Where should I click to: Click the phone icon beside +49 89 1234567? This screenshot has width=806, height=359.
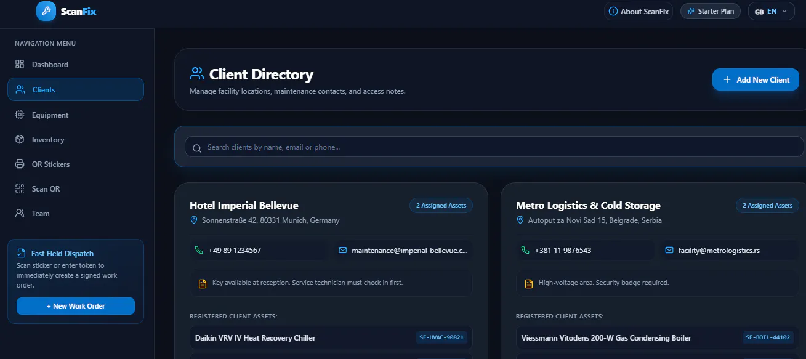pyautogui.click(x=199, y=250)
